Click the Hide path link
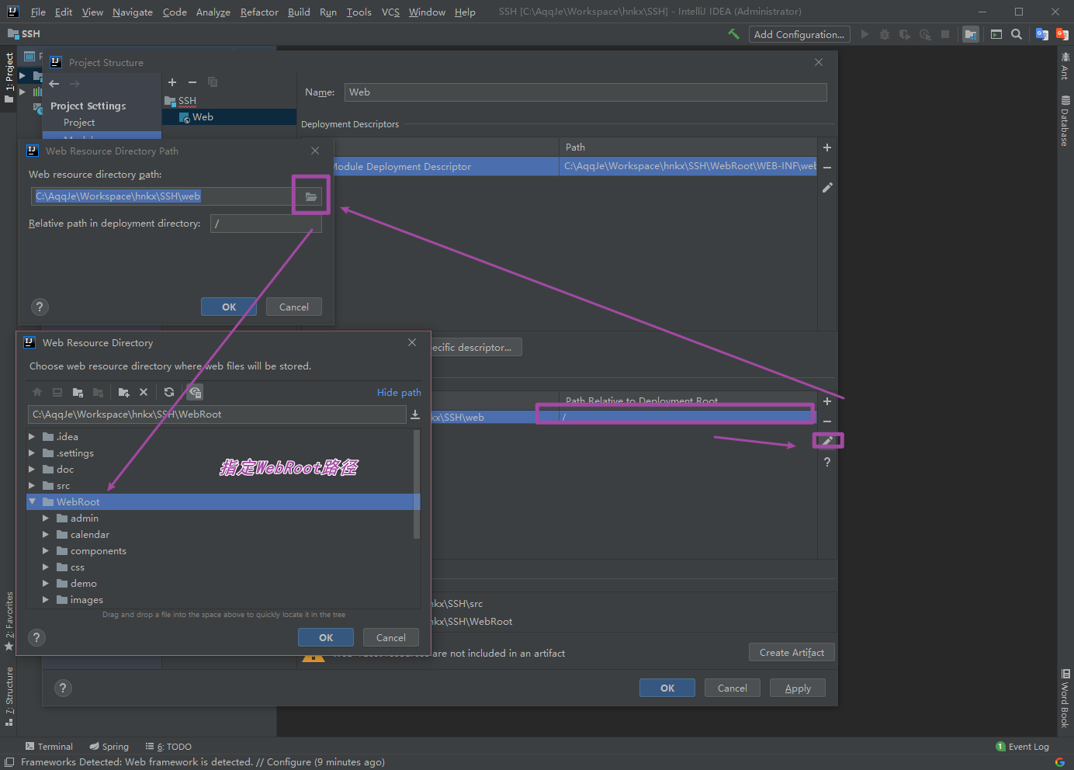 point(399,393)
